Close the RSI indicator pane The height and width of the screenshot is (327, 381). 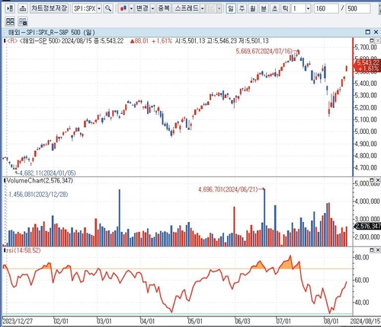(378, 250)
